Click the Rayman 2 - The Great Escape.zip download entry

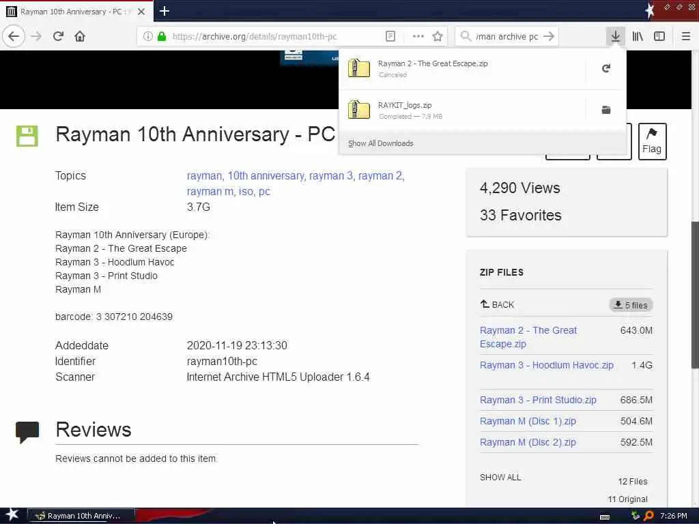pos(462,69)
